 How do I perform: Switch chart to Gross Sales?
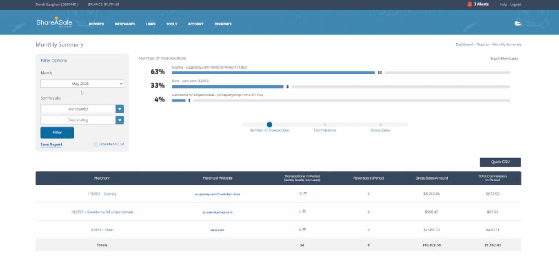pos(380,124)
